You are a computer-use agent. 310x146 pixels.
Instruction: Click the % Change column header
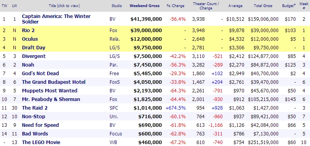[175, 6]
